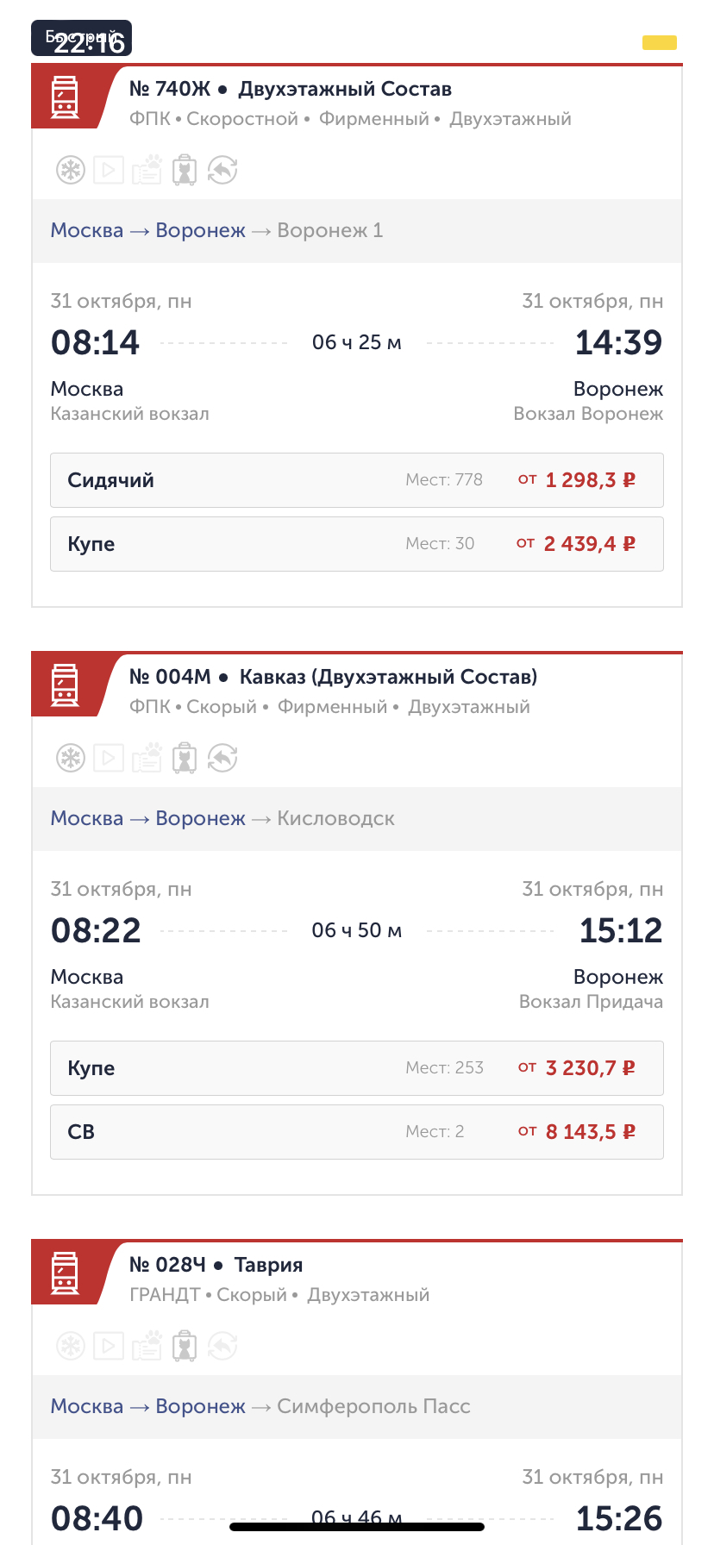Tap the yellow battery indicator in status bar
This screenshot has height=1545, width=714.
point(660,42)
